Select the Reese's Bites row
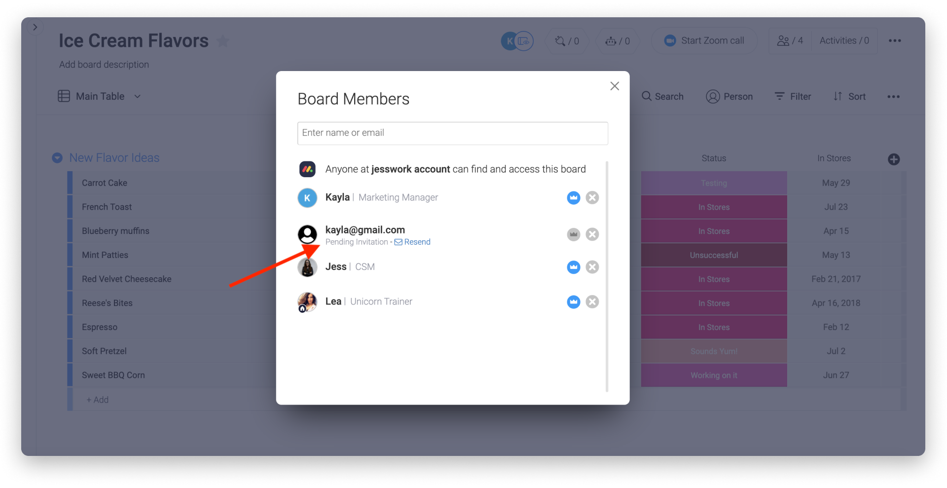The height and width of the screenshot is (488, 947). click(107, 303)
